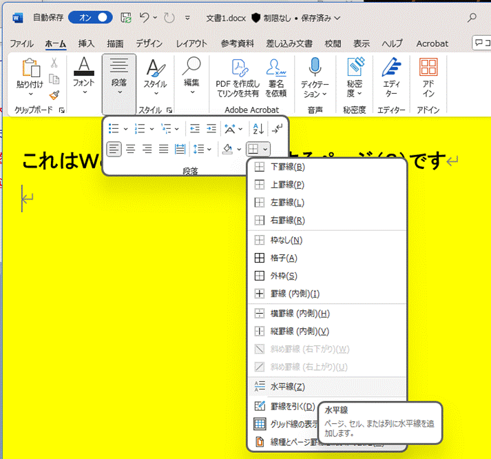Toggle distributed alignment
The height and width of the screenshot is (459, 491).
pos(180,149)
